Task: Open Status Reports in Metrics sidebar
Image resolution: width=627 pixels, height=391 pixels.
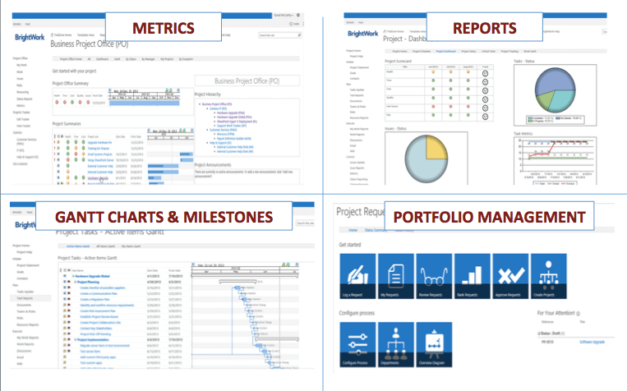Action: pos(25,99)
